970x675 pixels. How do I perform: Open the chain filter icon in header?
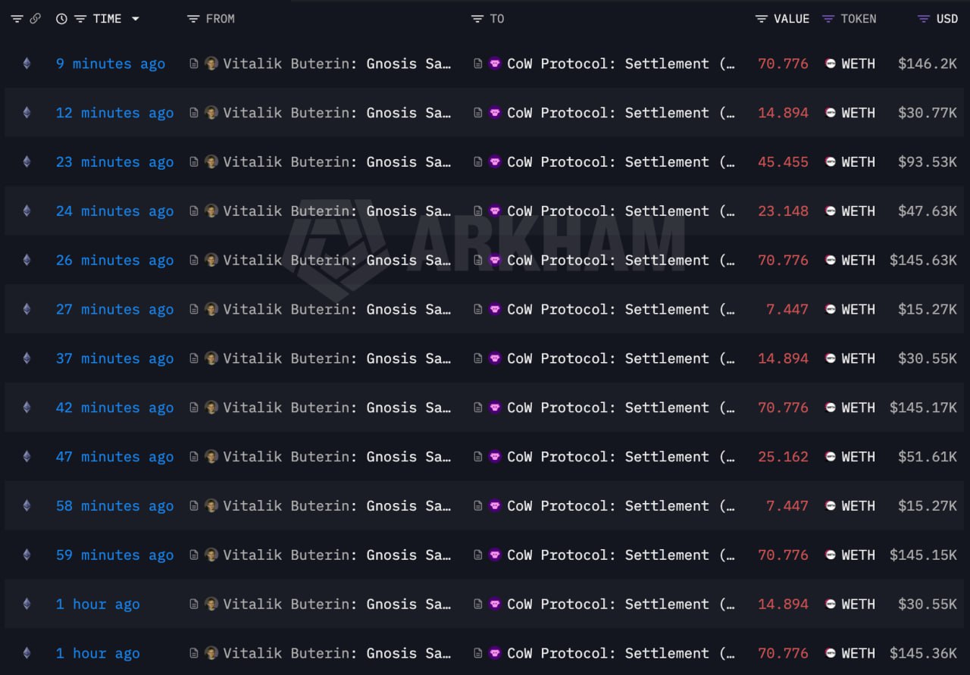click(17, 19)
